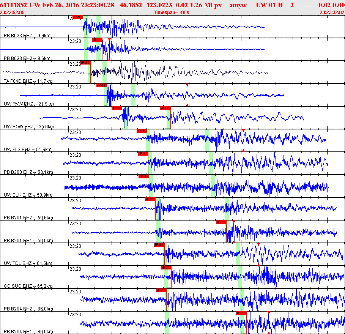Click the P pick flag on TA F04D BHZ
This screenshot has width=345, height=334.
click(x=85, y=63)
